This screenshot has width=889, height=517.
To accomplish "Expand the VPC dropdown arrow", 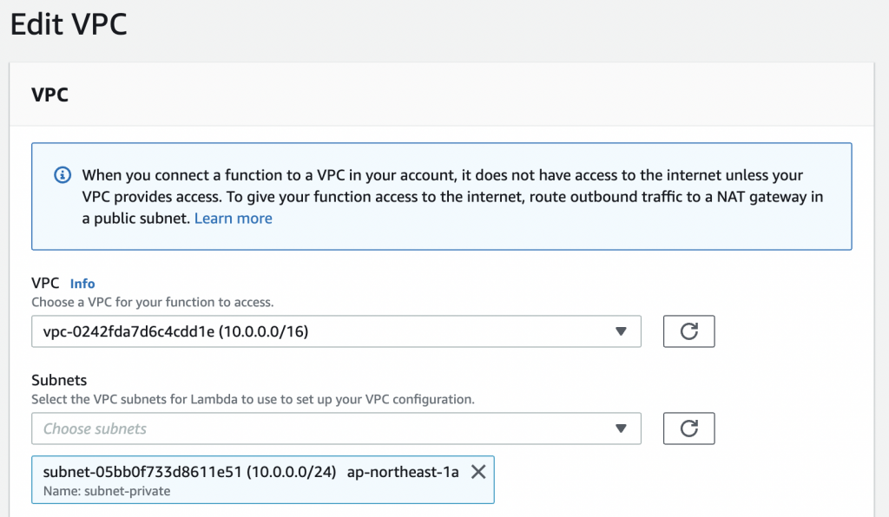I will tap(621, 331).
